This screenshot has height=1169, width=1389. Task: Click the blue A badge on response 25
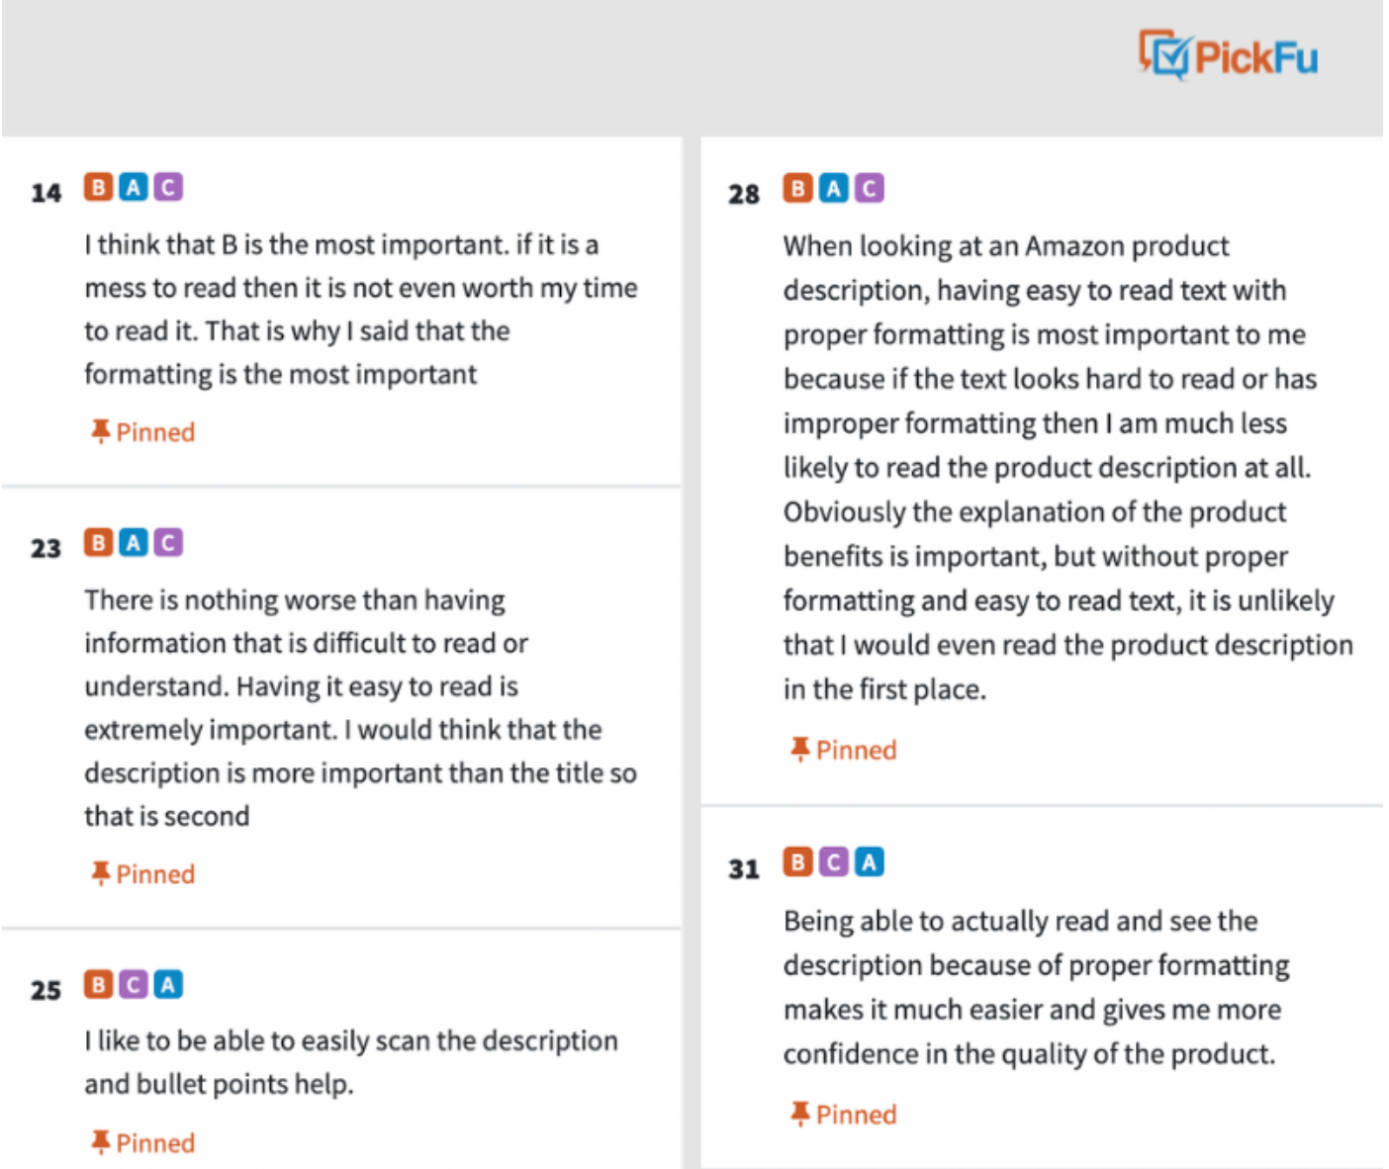coord(168,984)
